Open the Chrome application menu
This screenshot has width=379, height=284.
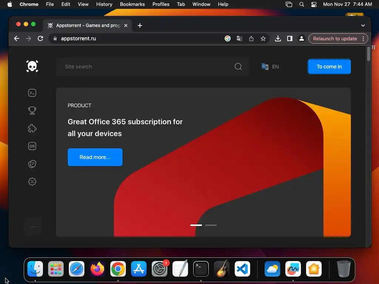(29, 4)
